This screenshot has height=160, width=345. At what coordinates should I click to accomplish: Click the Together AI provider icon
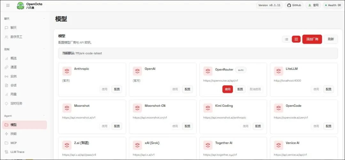208,145
